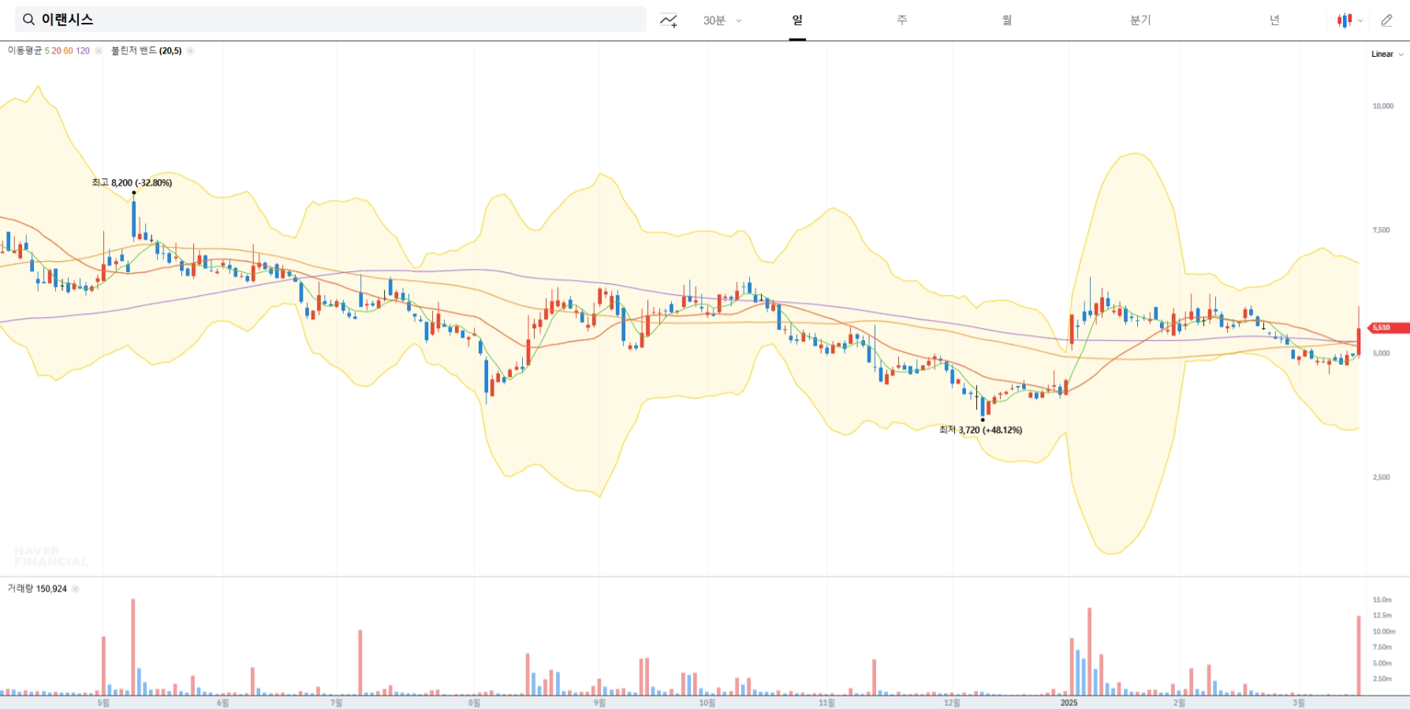
Task: Focus the 이랜시스 stock search field
Action: [x=330, y=20]
